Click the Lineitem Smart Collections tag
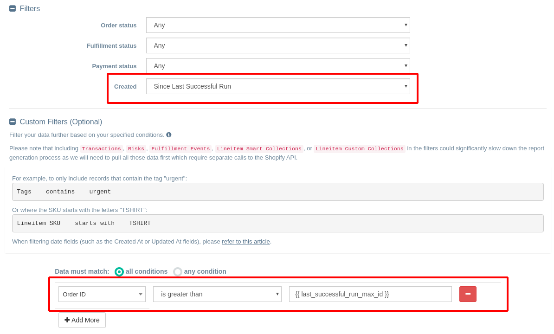 pos(259,148)
